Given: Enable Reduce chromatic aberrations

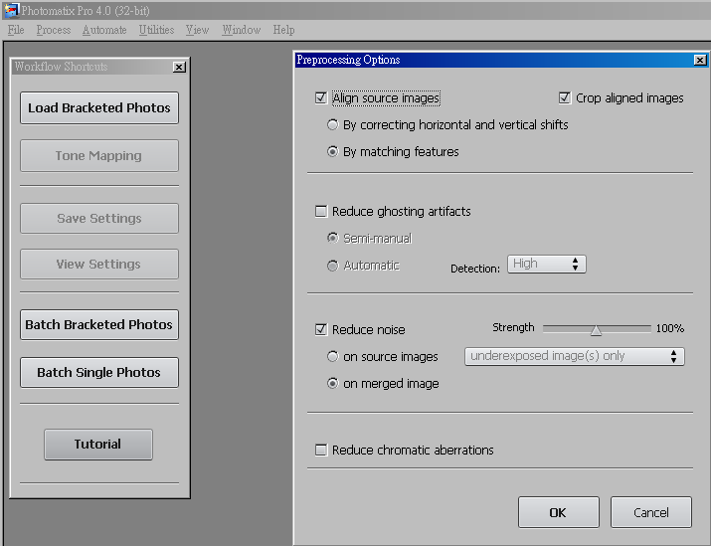Looking at the screenshot, I should coord(320,450).
